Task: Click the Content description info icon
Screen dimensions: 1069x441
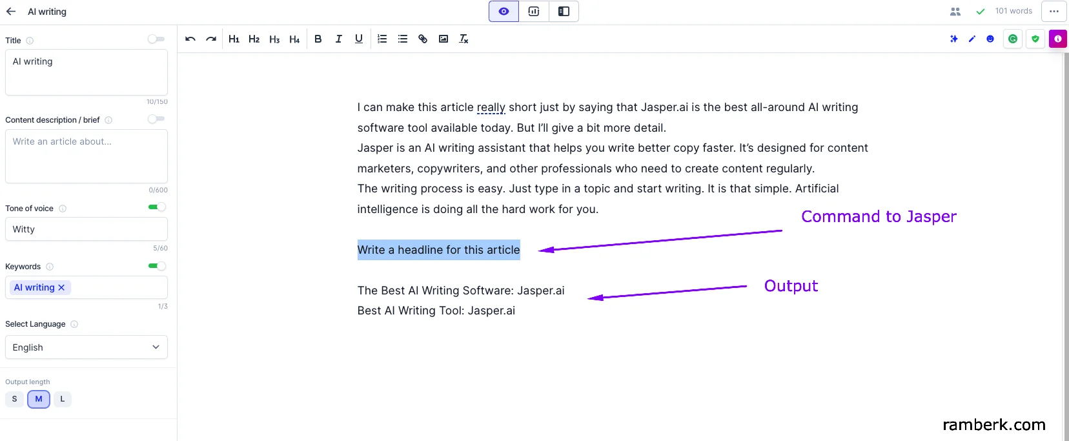Action: pyautogui.click(x=108, y=120)
